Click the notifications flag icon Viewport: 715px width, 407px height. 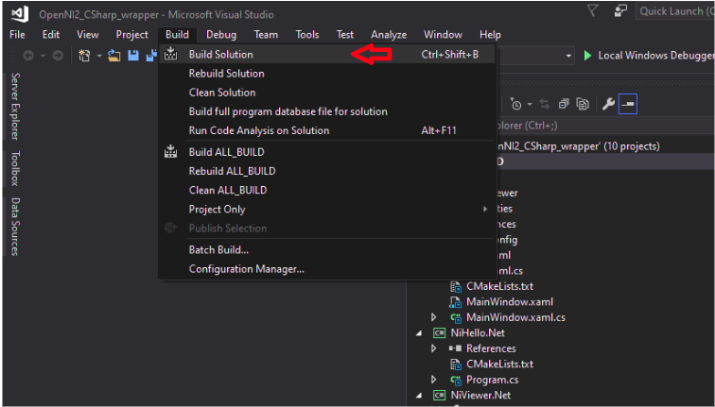[592, 10]
